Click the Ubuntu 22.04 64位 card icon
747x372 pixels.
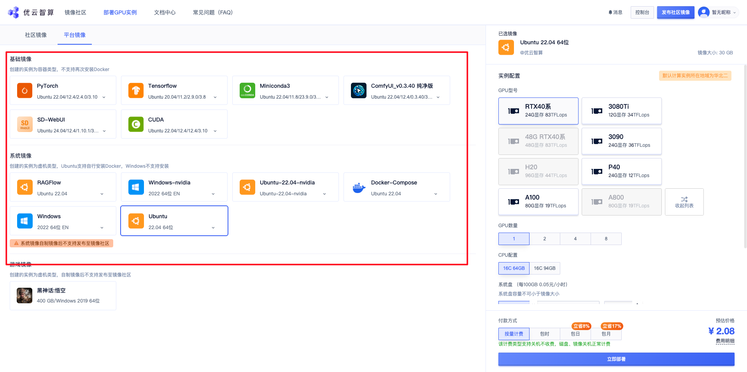(x=136, y=221)
